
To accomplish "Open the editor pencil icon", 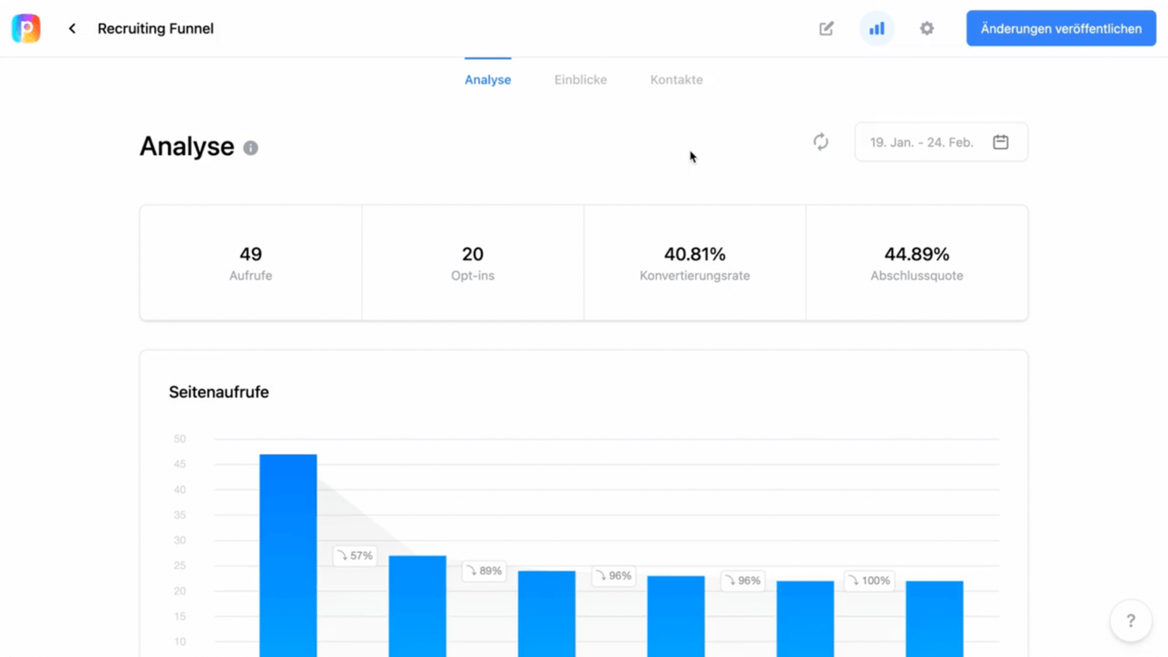I will [826, 28].
